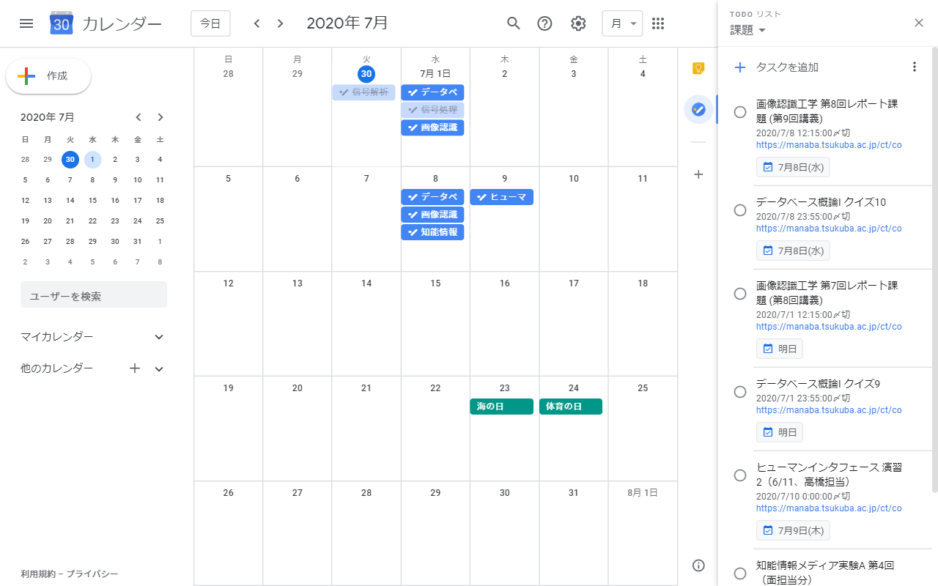Open the settings gear icon
Image resolution: width=938 pixels, height=586 pixels.
tap(578, 23)
